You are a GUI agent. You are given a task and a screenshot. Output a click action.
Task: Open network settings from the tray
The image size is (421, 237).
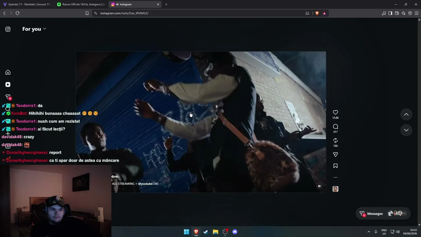coord(392,232)
